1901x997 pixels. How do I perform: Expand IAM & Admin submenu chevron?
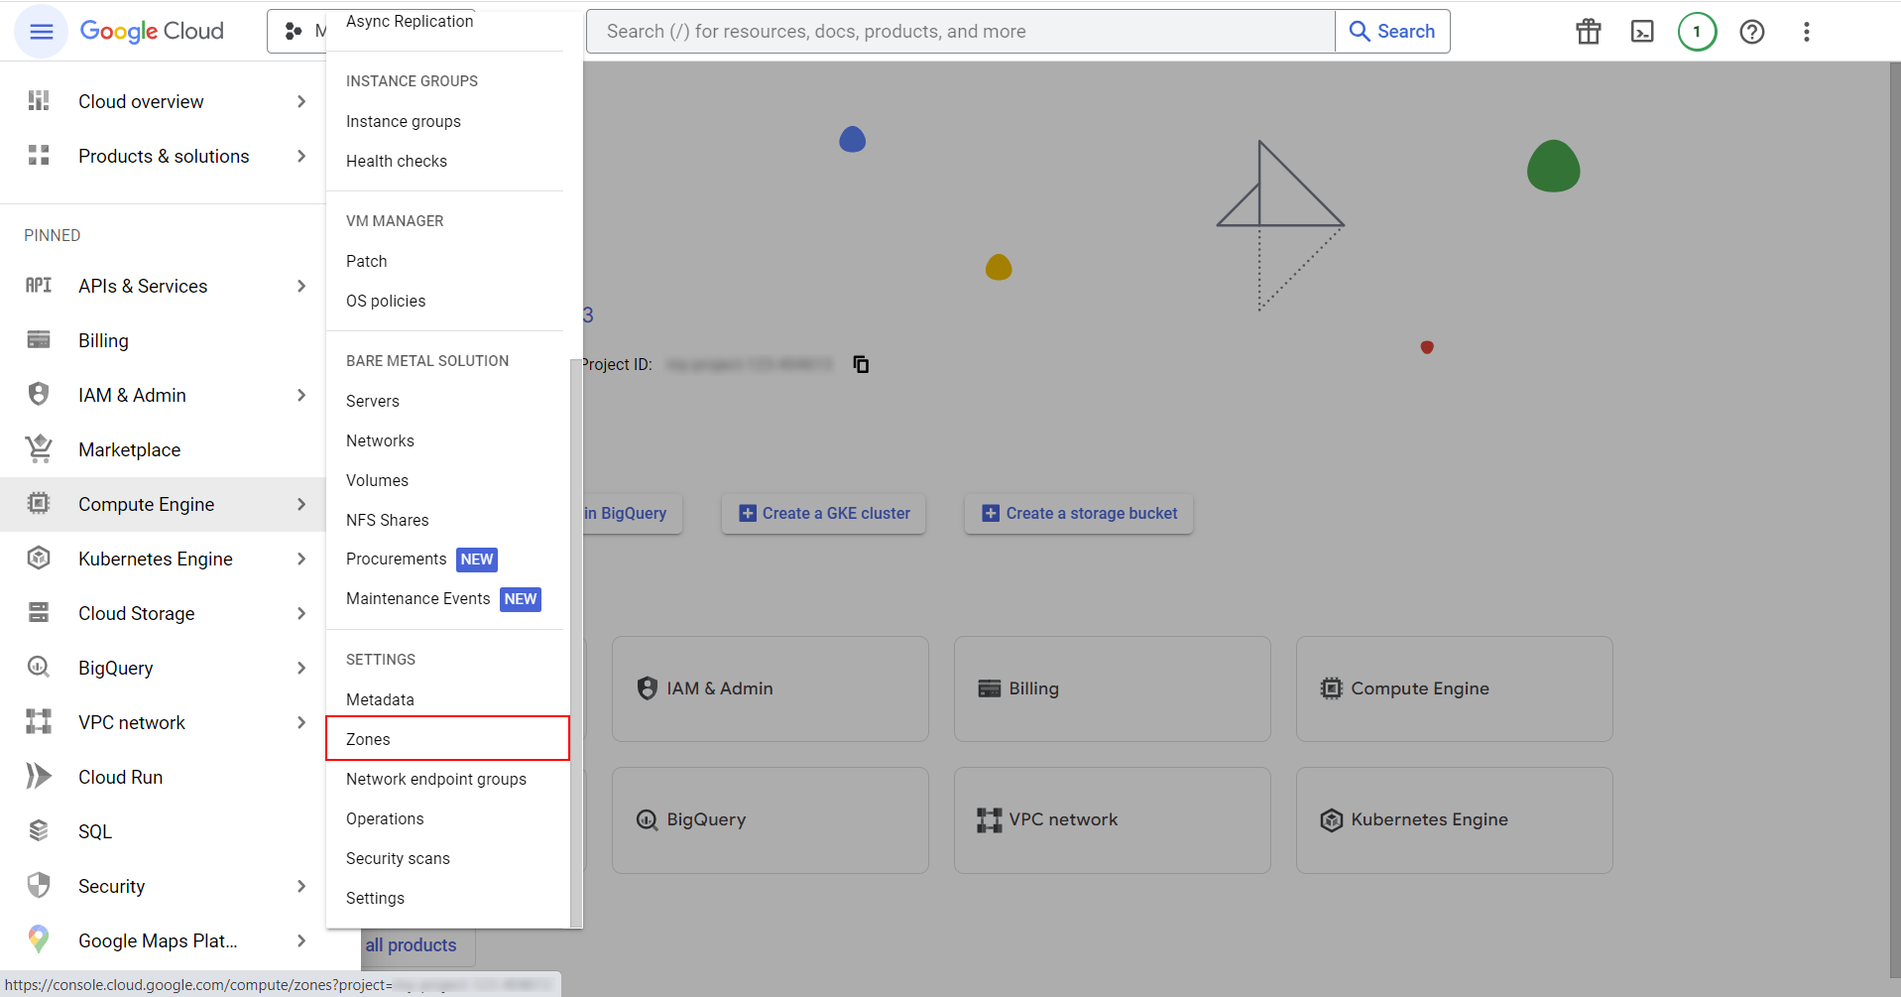pos(301,395)
